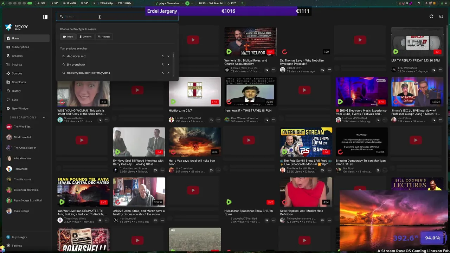Open more options for Bringing Democracy To Iran

pyautogui.click(x=385, y=170)
